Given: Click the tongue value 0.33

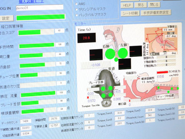Looking at the screenshot, I should tap(91, 93).
